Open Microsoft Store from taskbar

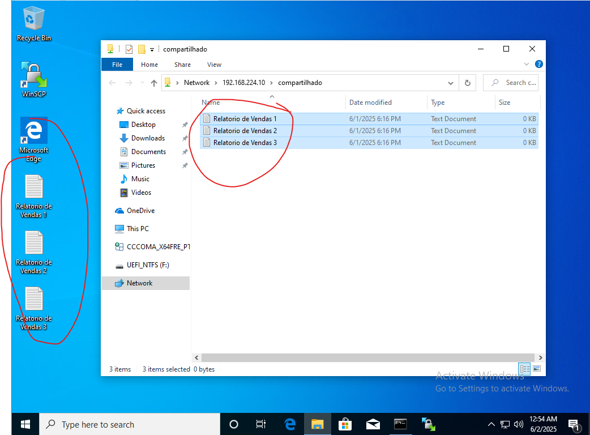tap(345, 424)
